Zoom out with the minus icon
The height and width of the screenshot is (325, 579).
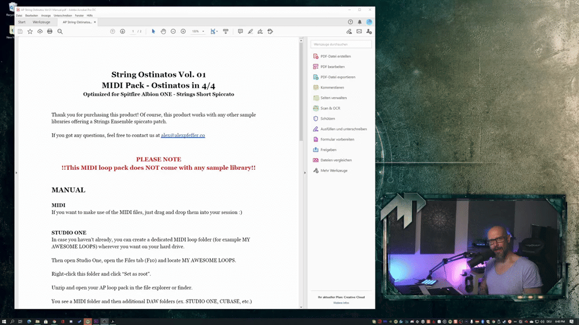(x=173, y=32)
